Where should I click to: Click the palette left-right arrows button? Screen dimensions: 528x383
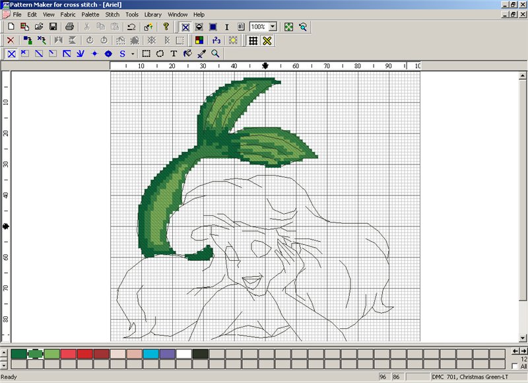point(519,351)
